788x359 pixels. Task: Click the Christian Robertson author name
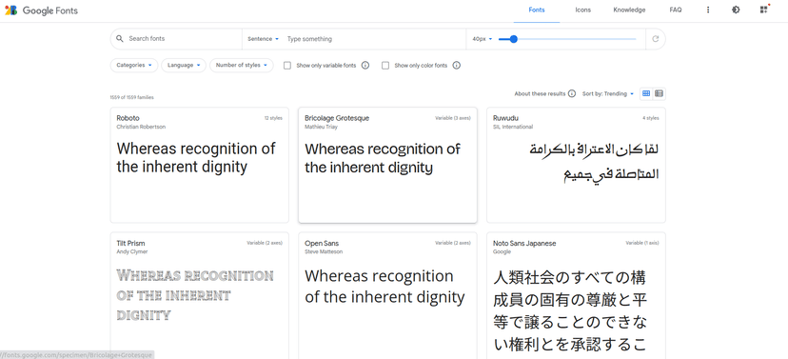(141, 127)
